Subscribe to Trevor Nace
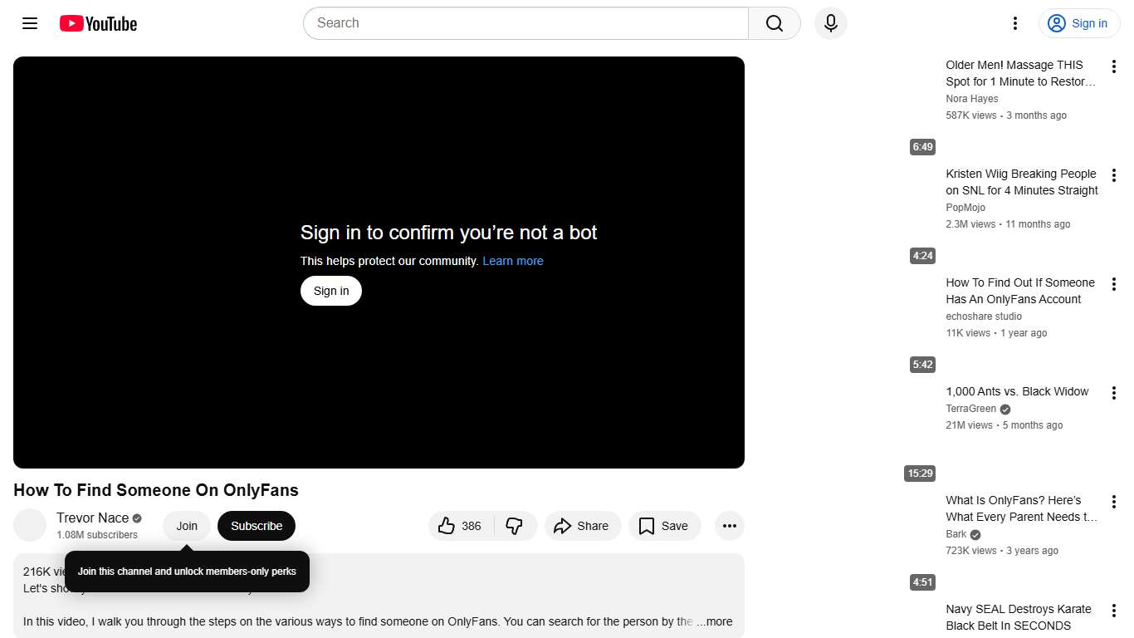 [x=256, y=526]
